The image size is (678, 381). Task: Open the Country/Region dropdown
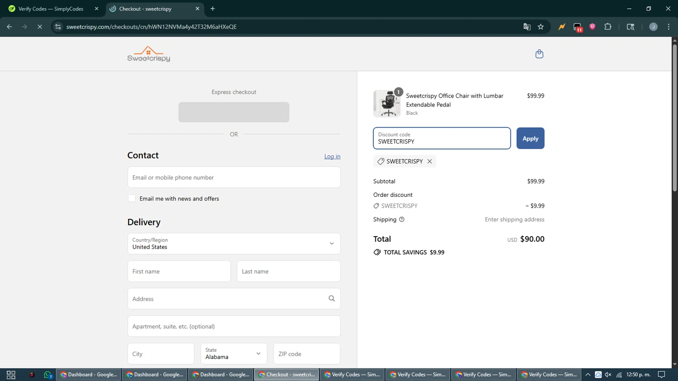coord(234,244)
